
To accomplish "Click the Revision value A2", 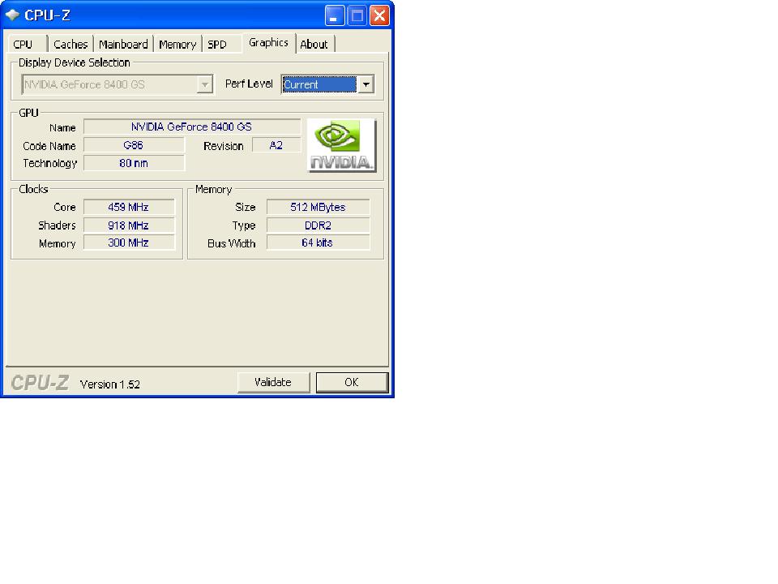I will [276, 145].
